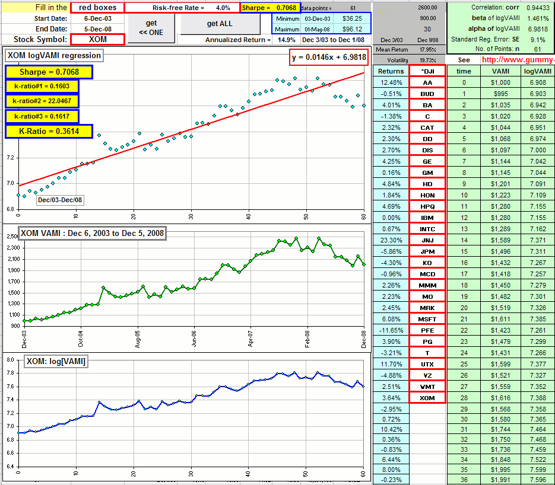Select the CAT ticker cell
Image resolution: width=555 pixels, height=485 pixels.
tap(427, 127)
